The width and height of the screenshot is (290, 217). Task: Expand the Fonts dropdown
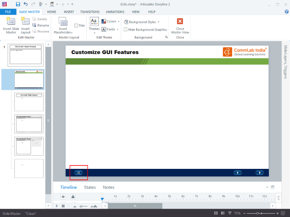click(110, 30)
